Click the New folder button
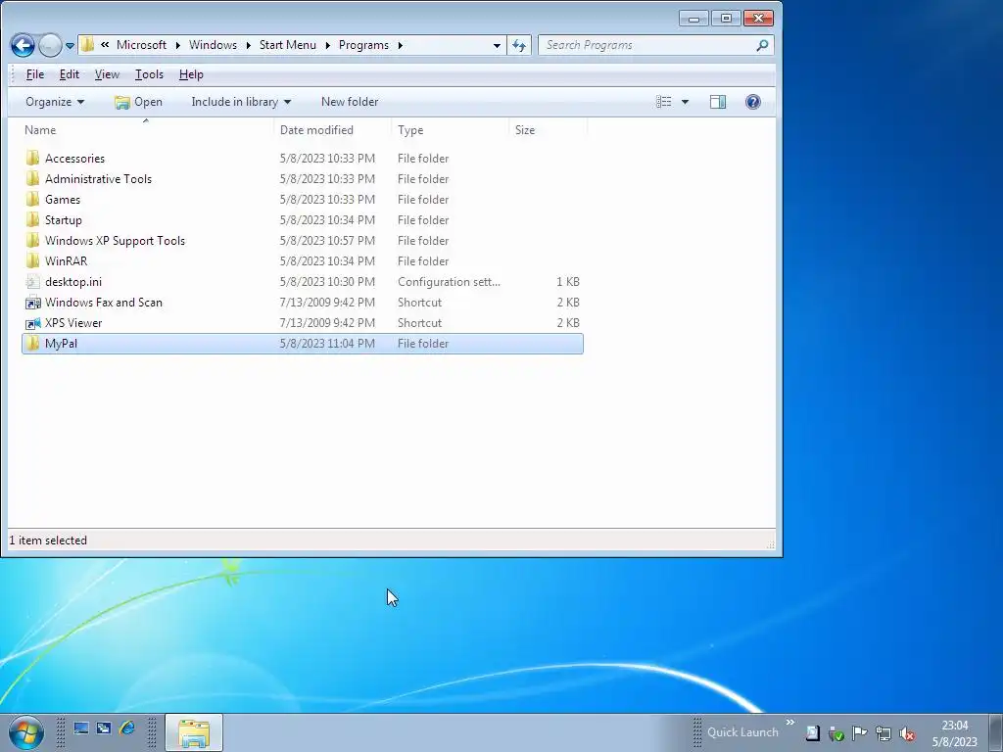The height and width of the screenshot is (752, 1003). [350, 102]
